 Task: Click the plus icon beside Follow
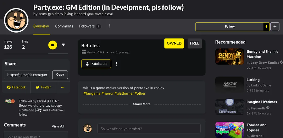coord(275,27)
